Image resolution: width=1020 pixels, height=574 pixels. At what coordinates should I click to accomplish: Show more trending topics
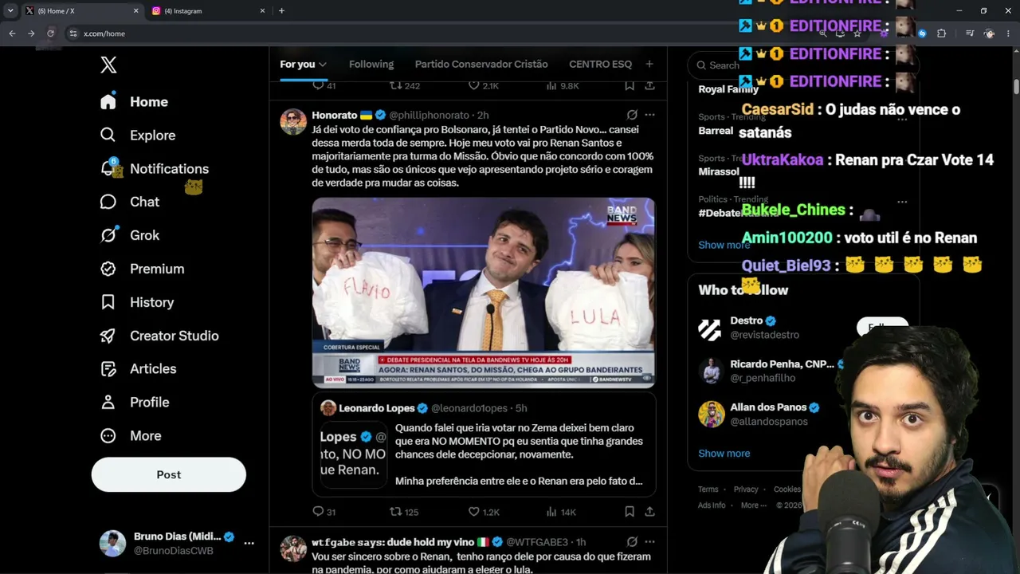point(724,245)
